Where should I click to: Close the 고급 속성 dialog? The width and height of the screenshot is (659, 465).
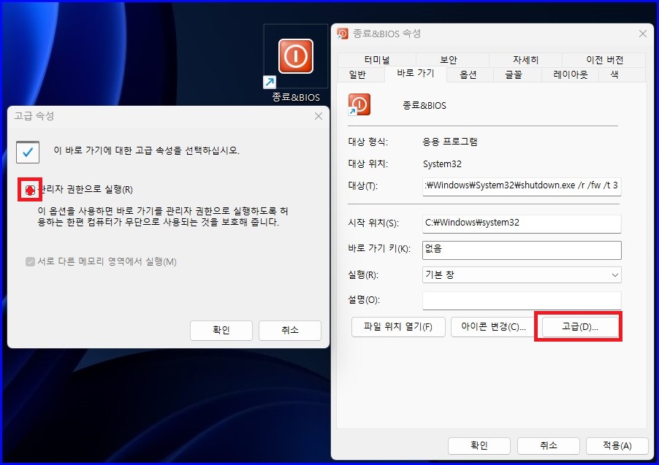tap(319, 116)
